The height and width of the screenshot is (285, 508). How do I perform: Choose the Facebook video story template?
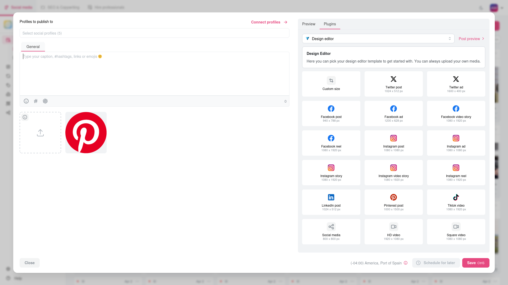[x=456, y=113]
